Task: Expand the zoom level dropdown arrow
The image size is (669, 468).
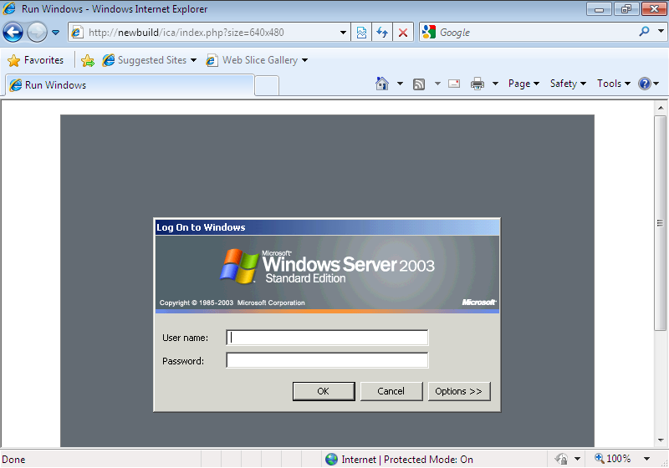Action: (x=646, y=459)
